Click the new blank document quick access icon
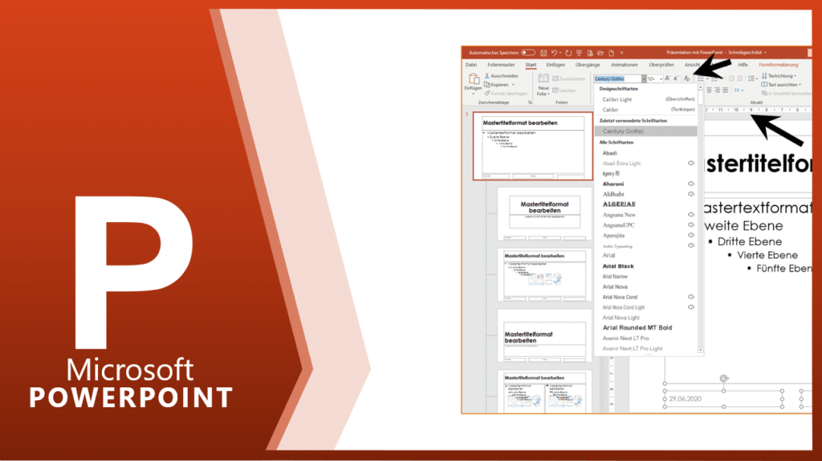The width and height of the screenshot is (822, 461). tap(611, 53)
